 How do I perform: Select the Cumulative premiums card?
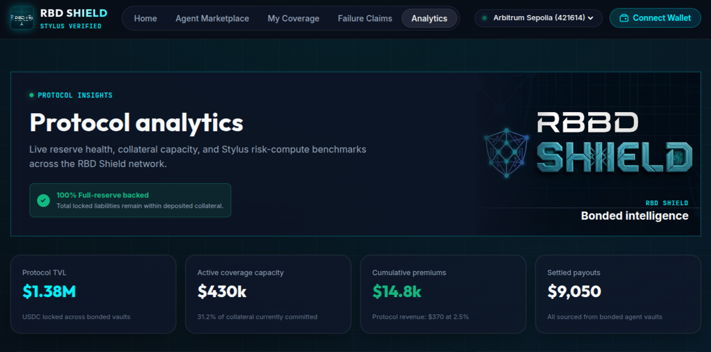pyautogui.click(x=443, y=294)
